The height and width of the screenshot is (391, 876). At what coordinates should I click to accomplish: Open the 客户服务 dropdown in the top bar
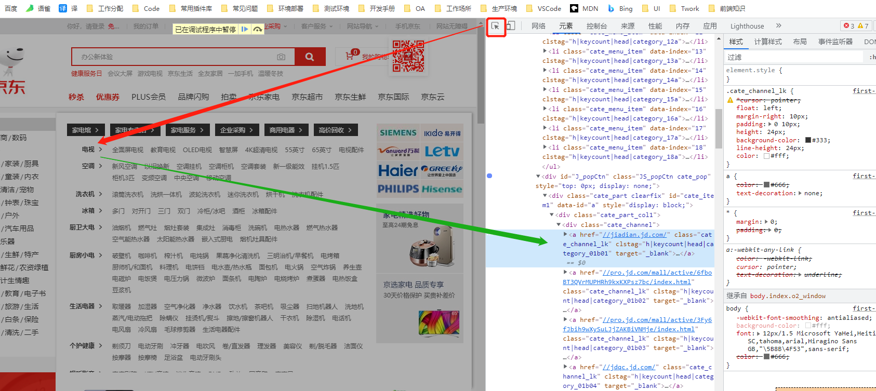click(317, 26)
